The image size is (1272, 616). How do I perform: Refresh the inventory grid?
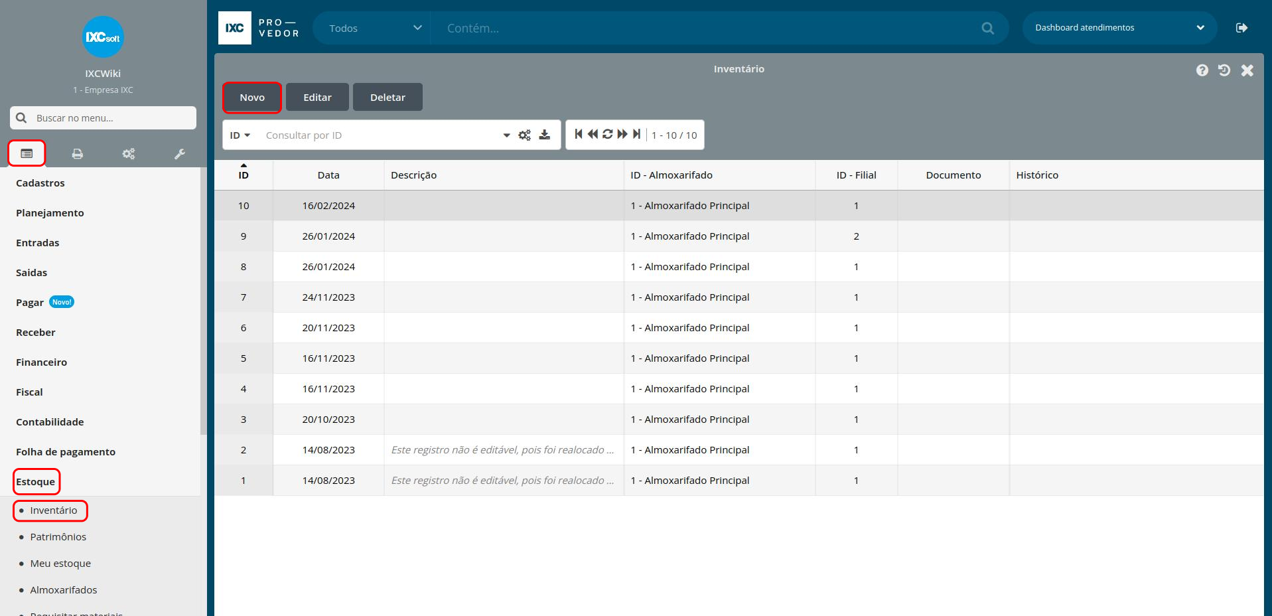pos(607,134)
